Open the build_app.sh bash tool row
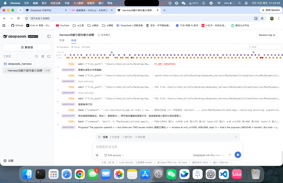Viewport: 283px width, 183px height. [168, 110]
